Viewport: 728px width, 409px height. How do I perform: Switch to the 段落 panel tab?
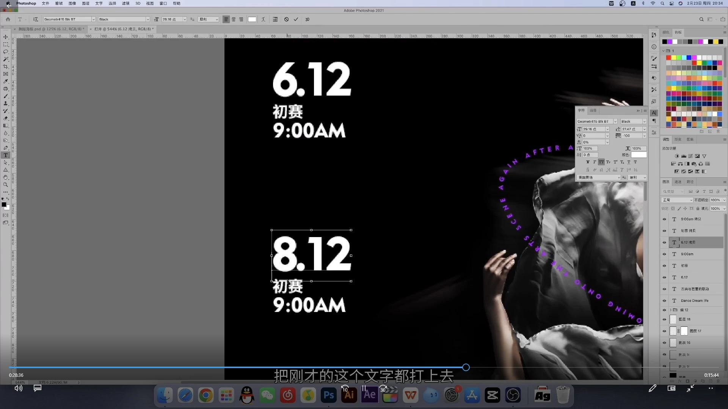(593, 111)
